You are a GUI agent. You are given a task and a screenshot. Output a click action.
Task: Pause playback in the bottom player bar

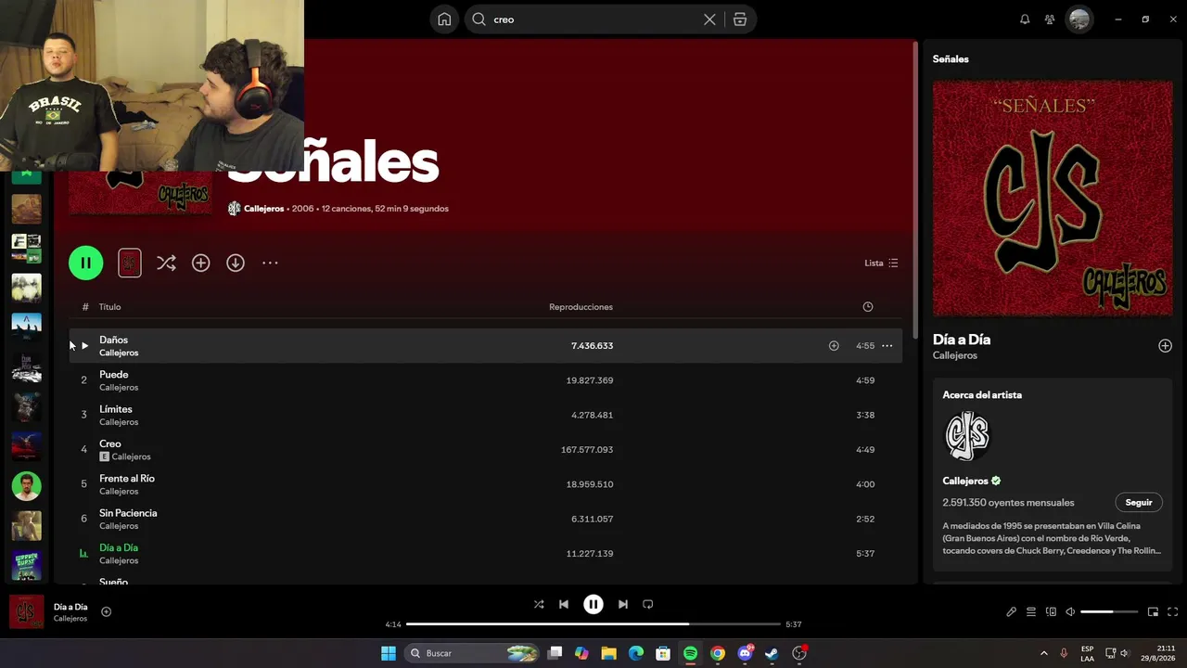593,604
